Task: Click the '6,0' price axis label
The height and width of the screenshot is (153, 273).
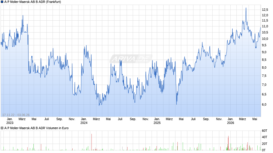Action: [264, 104]
